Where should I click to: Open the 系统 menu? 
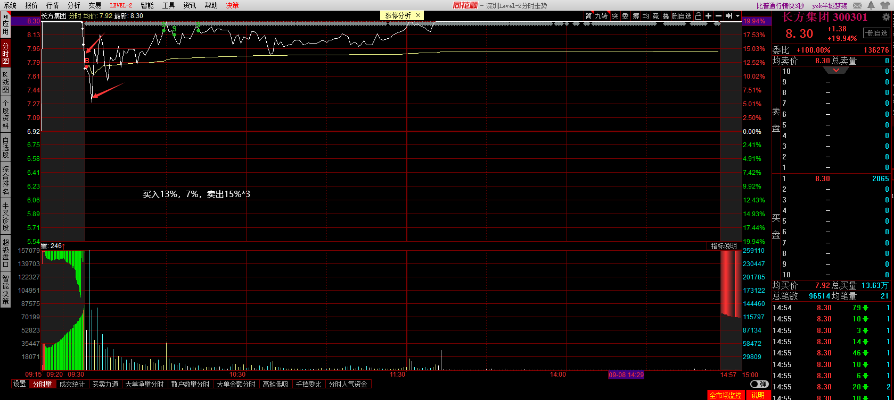[10, 5]
